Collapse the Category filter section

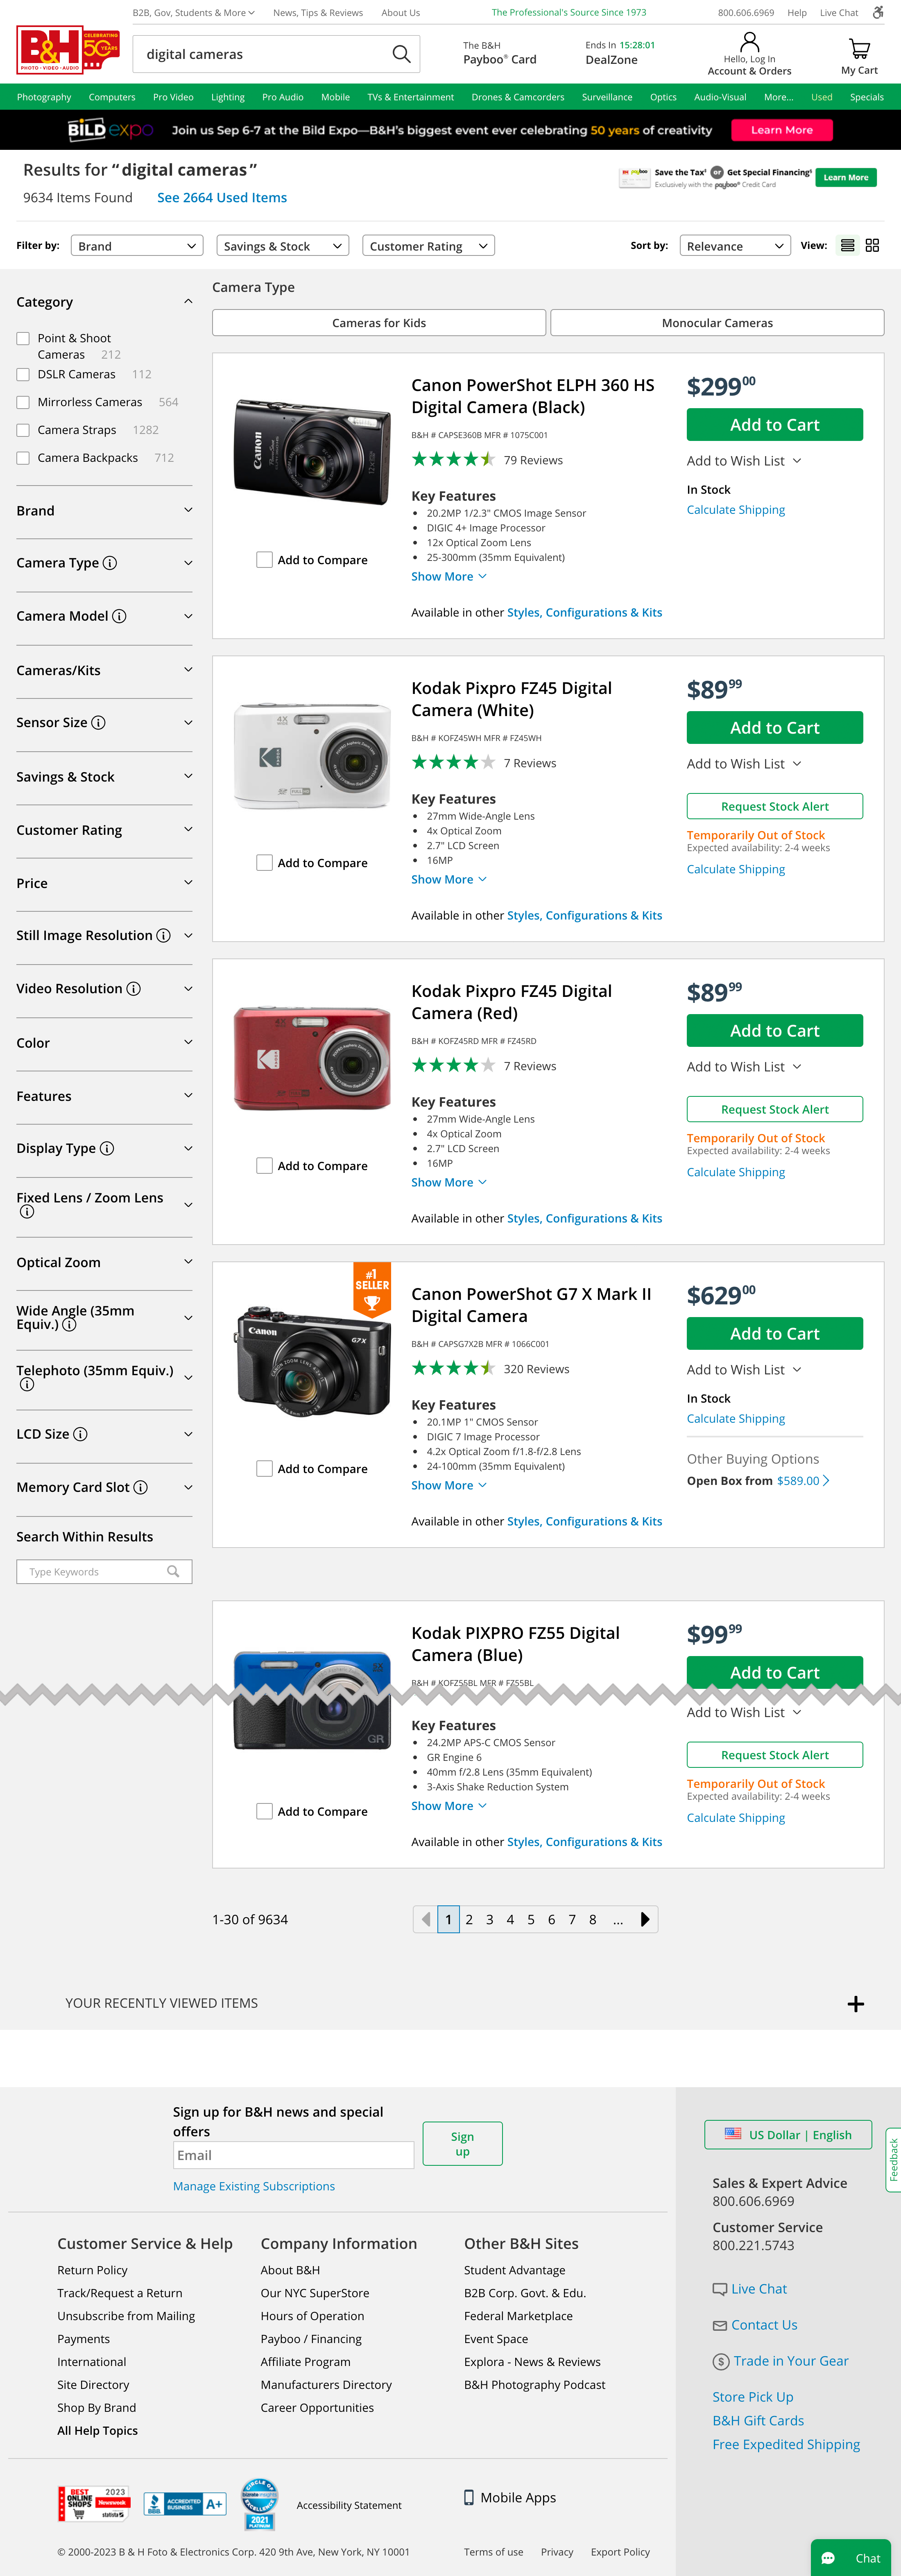pyautogui.click(x=188, y=301)
